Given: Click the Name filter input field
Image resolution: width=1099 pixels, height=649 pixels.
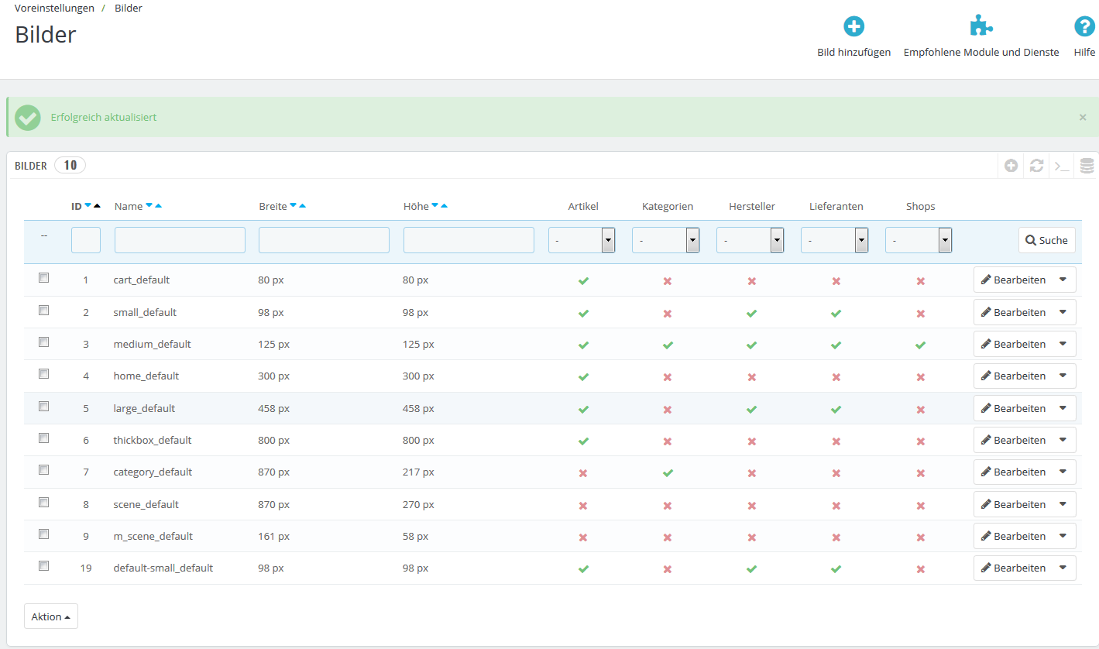Looking at the screenshot, I should coord(180,240).
